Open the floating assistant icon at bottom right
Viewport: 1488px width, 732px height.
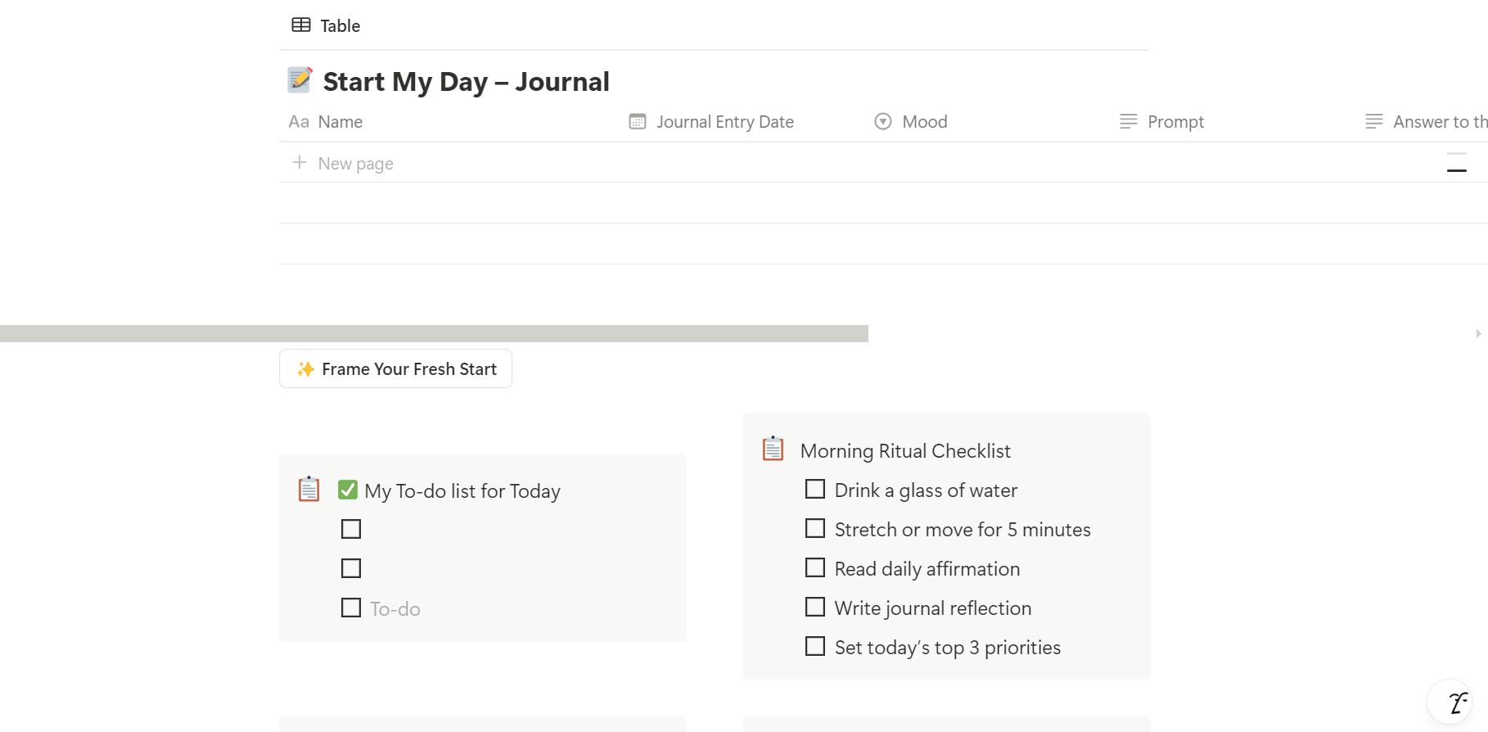pyautogui.click(x=1455, y=703)
